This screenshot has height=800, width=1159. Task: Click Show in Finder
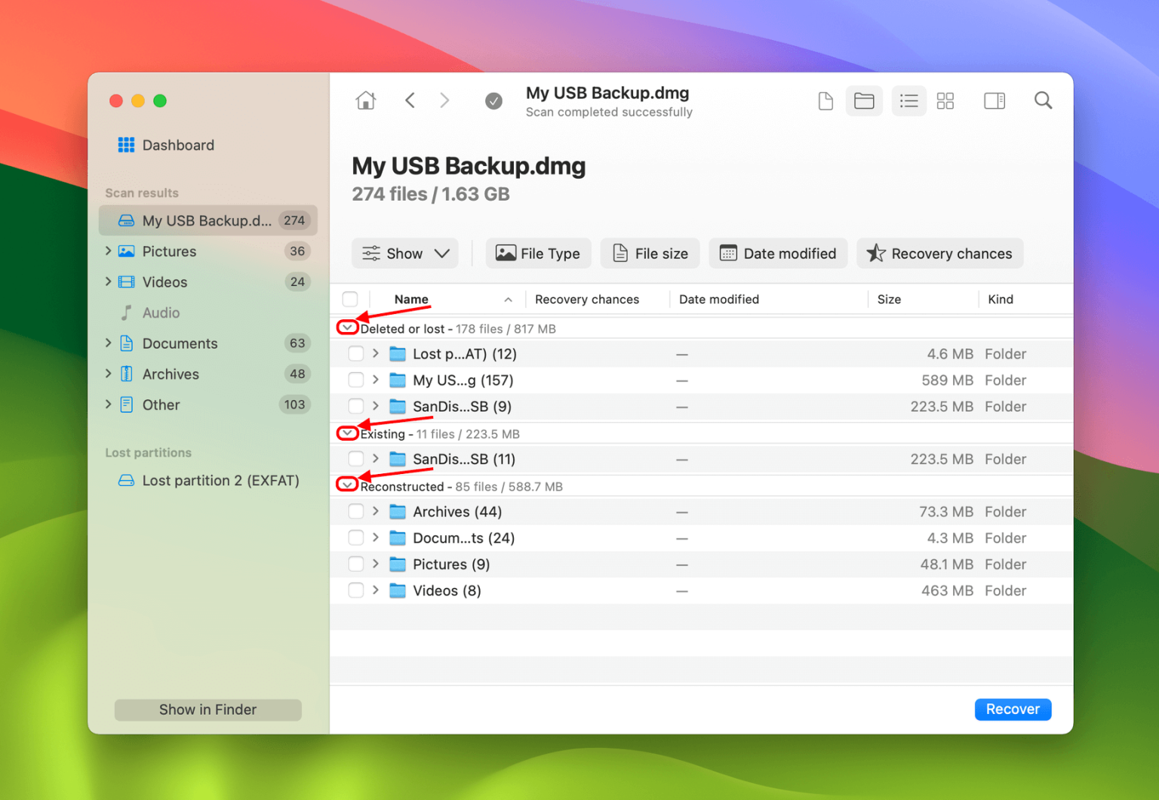(208, 709)
